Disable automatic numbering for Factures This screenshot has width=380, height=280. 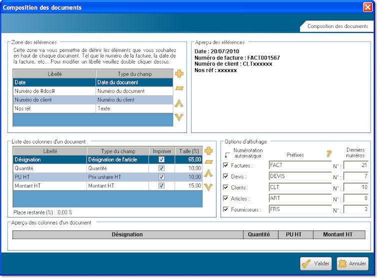tap(225, 165)
